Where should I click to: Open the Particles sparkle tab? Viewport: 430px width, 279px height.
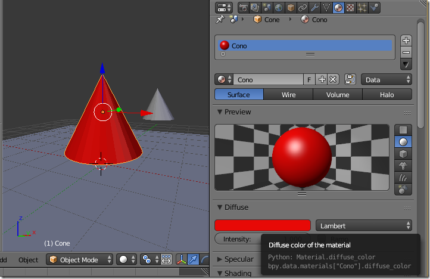click(362, 8)
